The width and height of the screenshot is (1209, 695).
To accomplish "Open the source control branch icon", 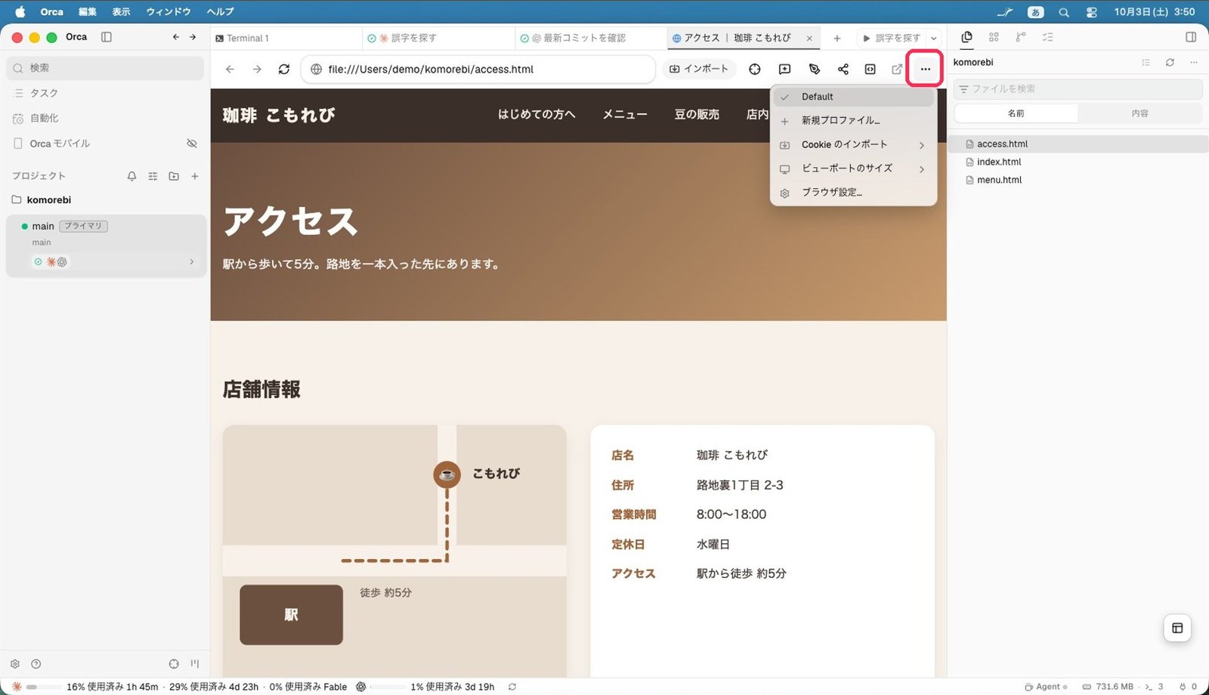I will click(1021, 37).
